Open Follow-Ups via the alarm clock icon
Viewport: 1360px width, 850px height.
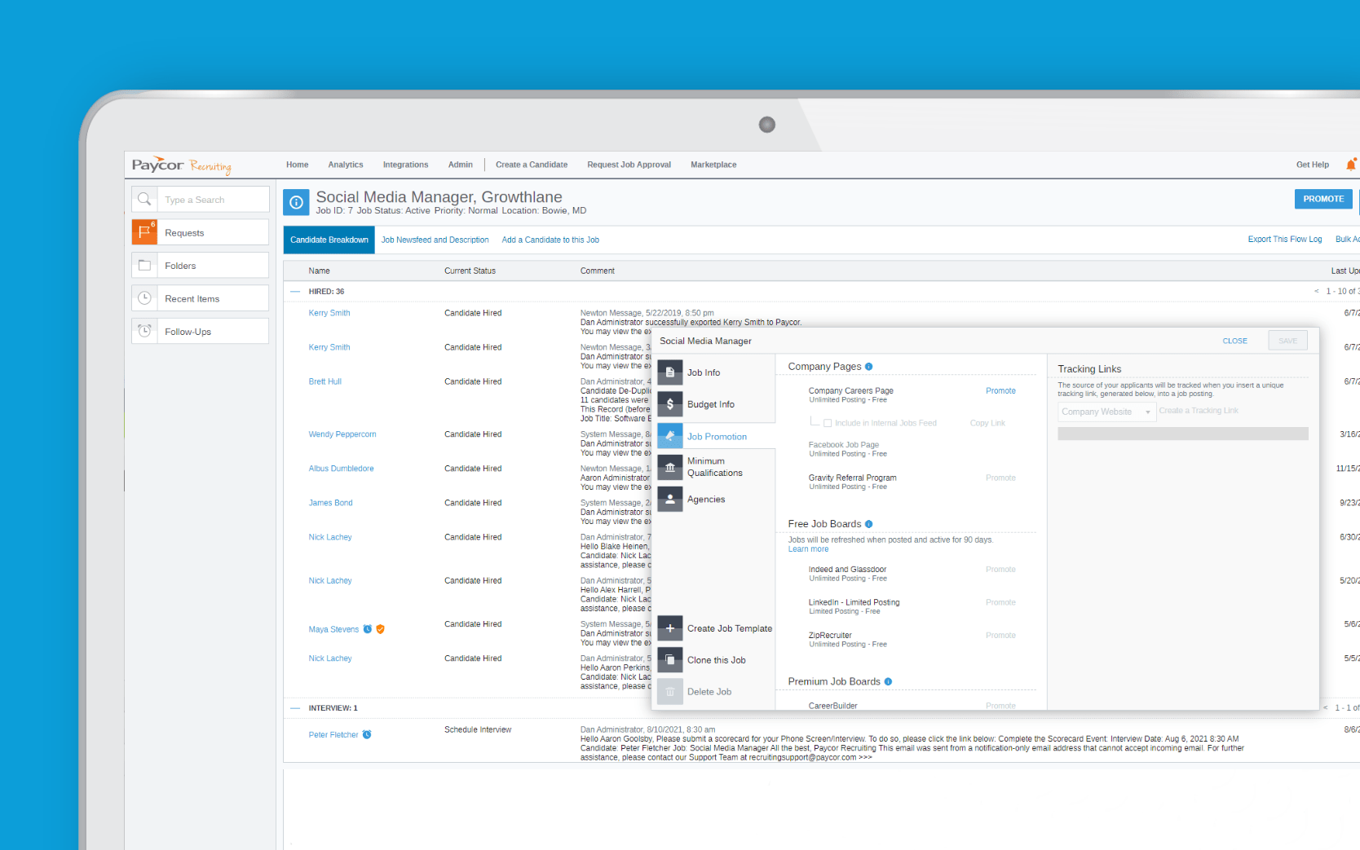click(x=144, y=331)
